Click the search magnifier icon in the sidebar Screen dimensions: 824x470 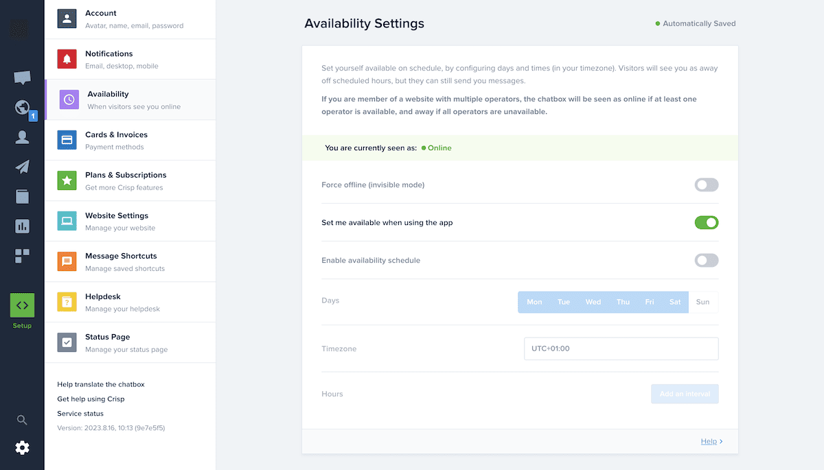pos(22,420)
